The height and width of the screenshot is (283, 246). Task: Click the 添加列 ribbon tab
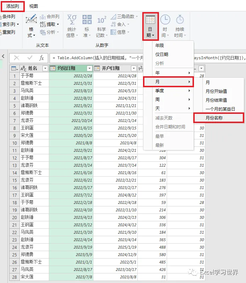pyautogui.click(x=13, y=6)
